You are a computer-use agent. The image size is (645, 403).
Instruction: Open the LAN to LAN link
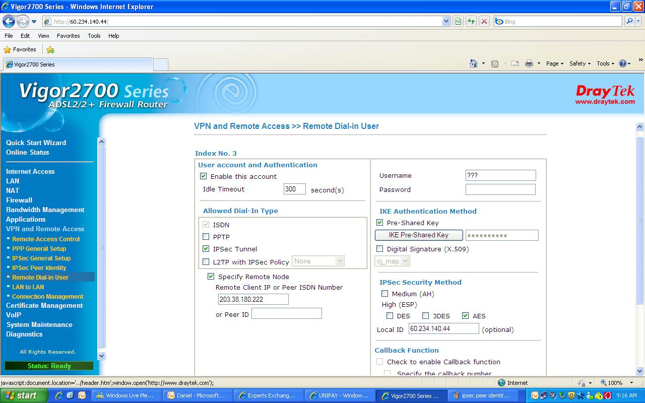pos(28,287)
